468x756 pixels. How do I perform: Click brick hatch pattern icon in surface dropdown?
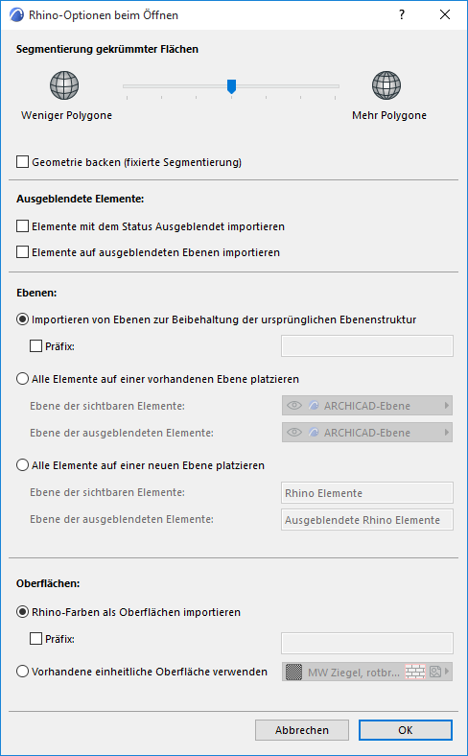pyautogui.click(x=415, y=672)
